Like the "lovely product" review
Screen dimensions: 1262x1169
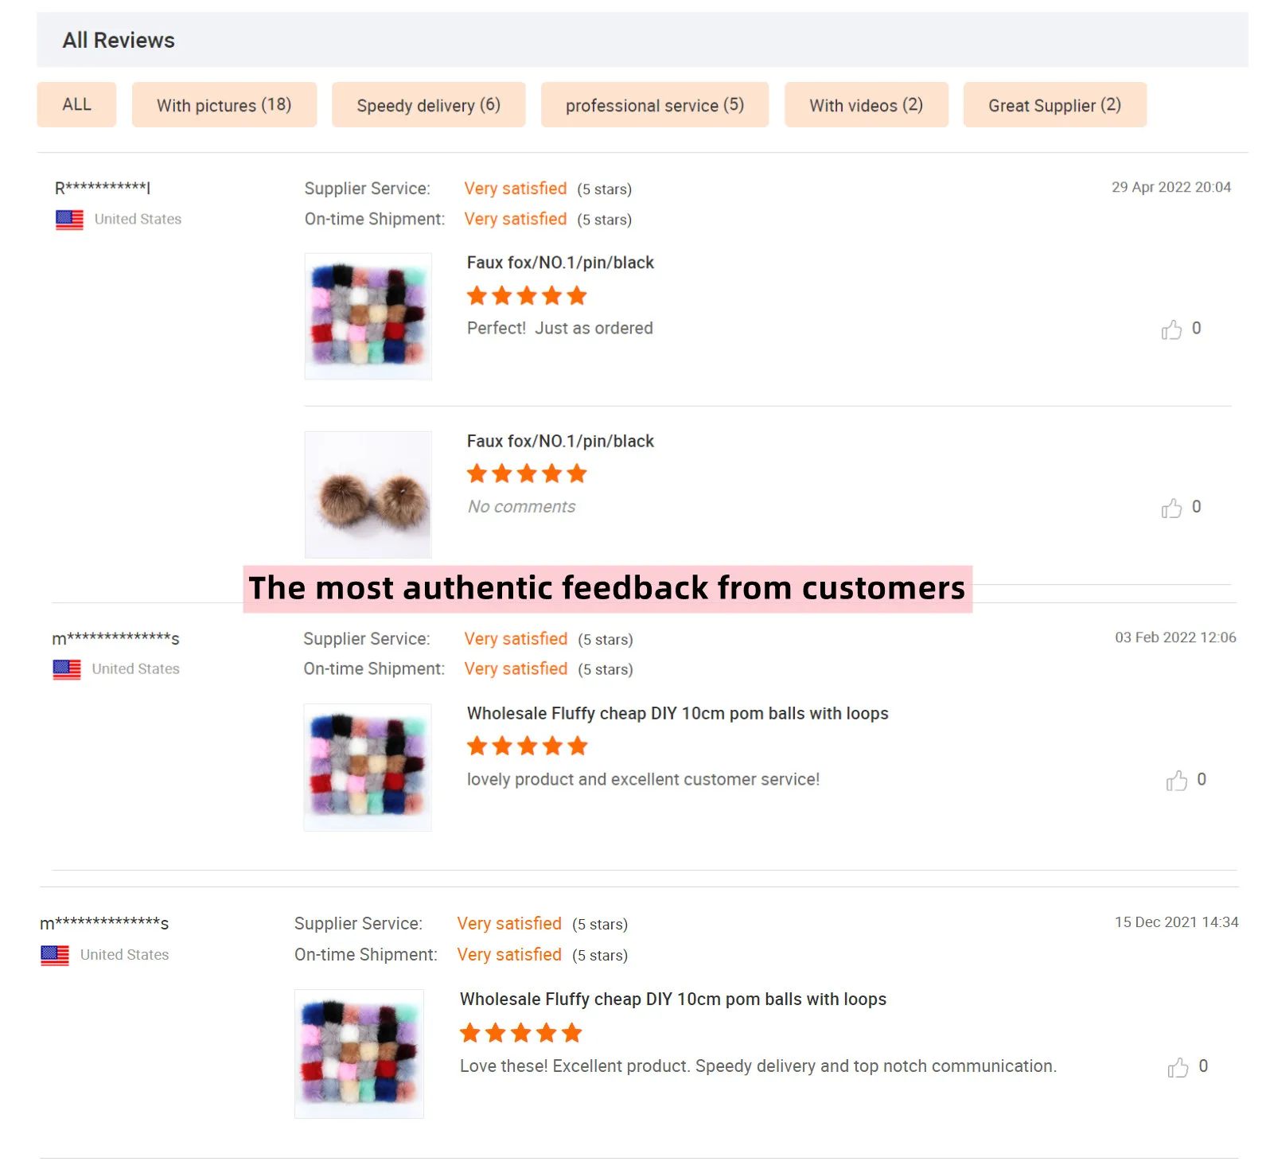(1176, 781)
